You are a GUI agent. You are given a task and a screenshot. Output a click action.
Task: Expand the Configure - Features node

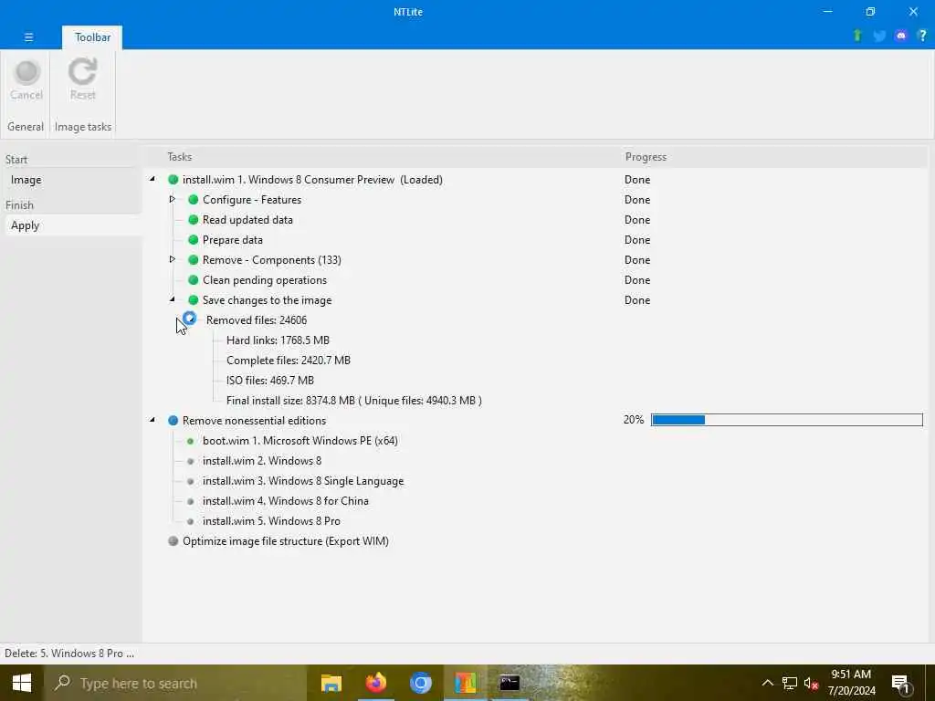[173, 199]
